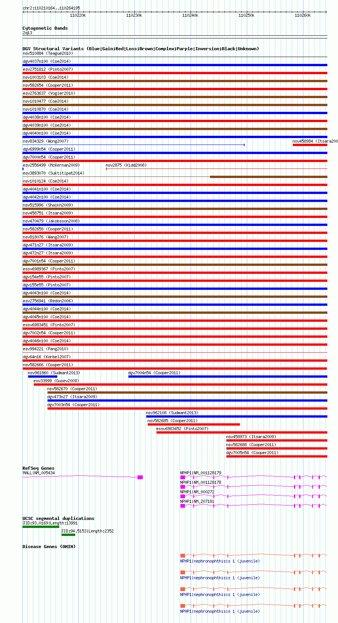Viewport: 338px width, 623px height.
Task: Select variant dgv471n27 (Itsara2009)
Action: (48, 245)
